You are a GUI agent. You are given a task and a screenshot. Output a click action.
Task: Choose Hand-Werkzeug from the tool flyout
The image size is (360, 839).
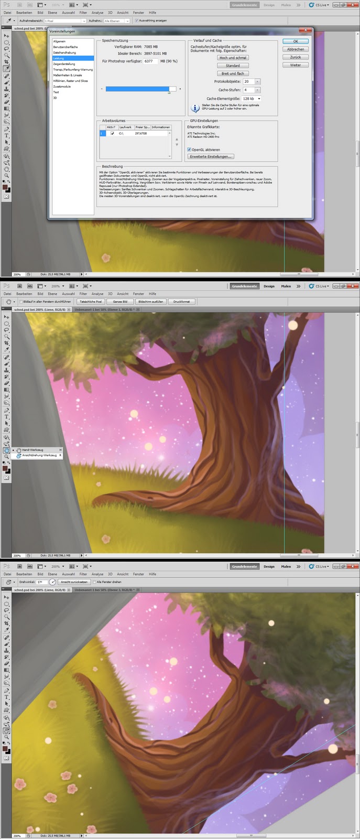(39, 450)
